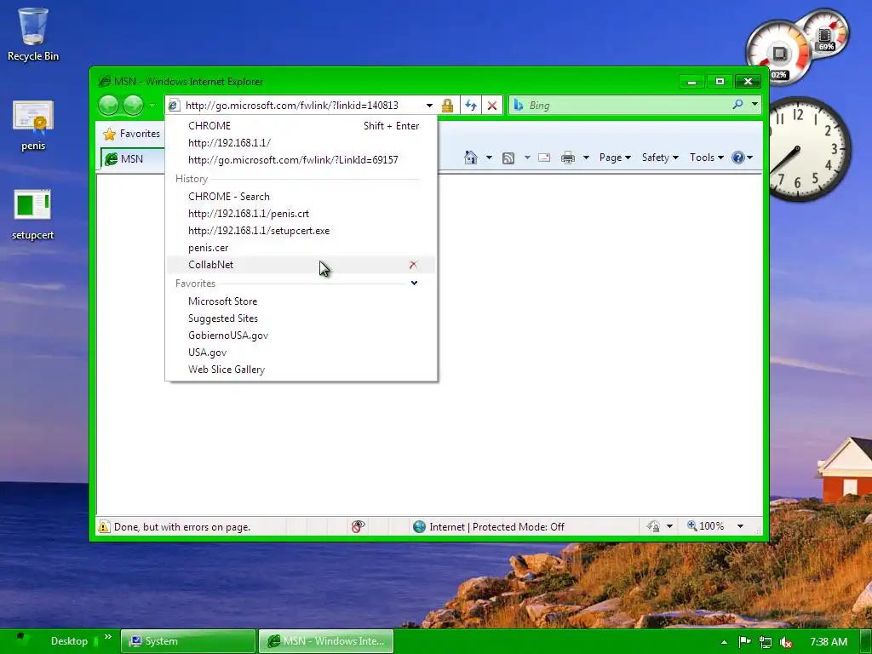Click the 100% zoom level button

coord(706,526)
